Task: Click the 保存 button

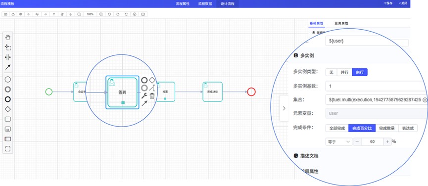Action: 388,3
